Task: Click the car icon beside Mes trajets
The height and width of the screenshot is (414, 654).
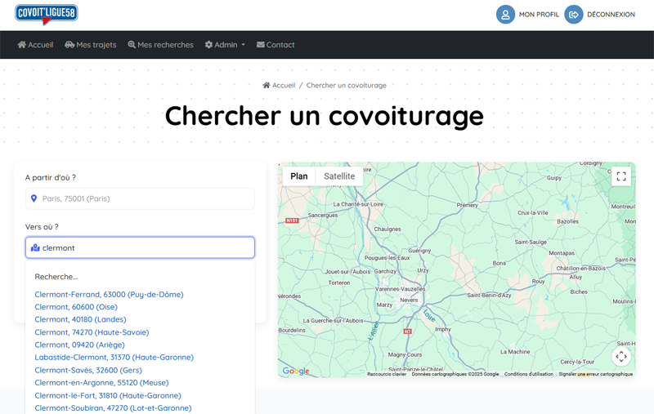Action: (x=69, y=45)
